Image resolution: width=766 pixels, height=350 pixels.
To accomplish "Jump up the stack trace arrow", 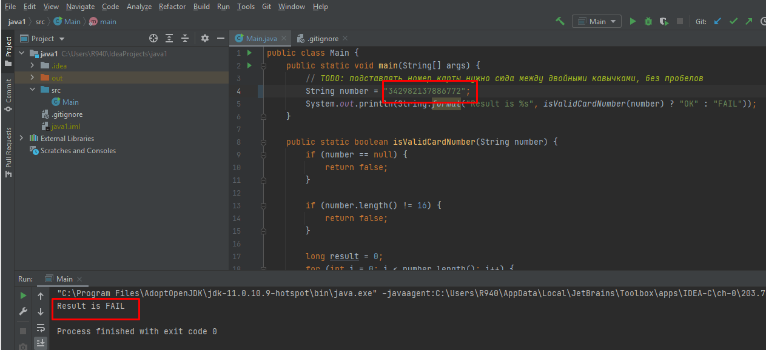I will pos(41,296).
